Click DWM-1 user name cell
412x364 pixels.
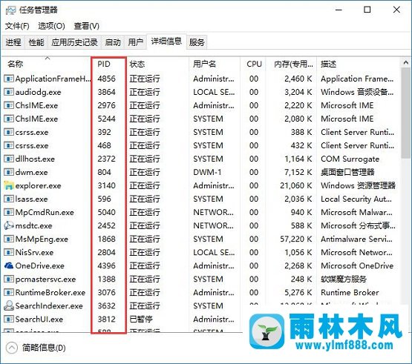click(x=207, y=173)
